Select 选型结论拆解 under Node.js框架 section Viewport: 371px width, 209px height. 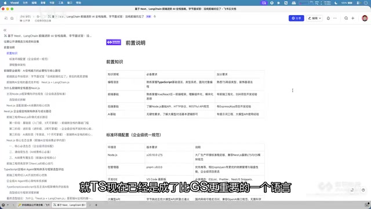pos(17,99)
